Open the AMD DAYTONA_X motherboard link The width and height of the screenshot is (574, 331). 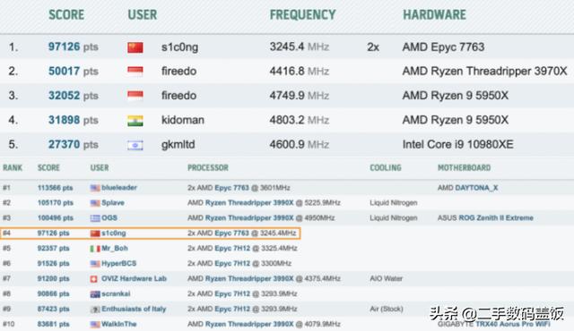coord(467,188)
